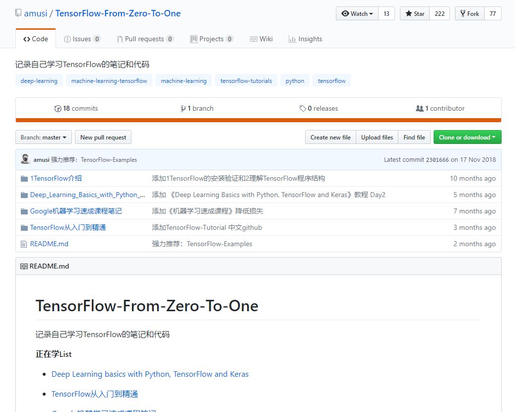Open README.md in the file list
The image size is (515, 412).
[49, 244]
